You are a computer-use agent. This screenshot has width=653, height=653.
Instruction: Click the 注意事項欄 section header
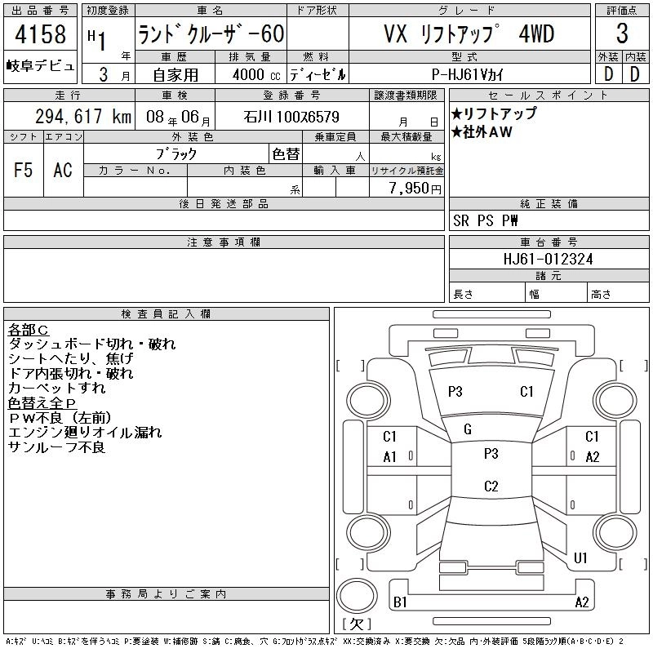pyautogui.click(x=224, y=242)
